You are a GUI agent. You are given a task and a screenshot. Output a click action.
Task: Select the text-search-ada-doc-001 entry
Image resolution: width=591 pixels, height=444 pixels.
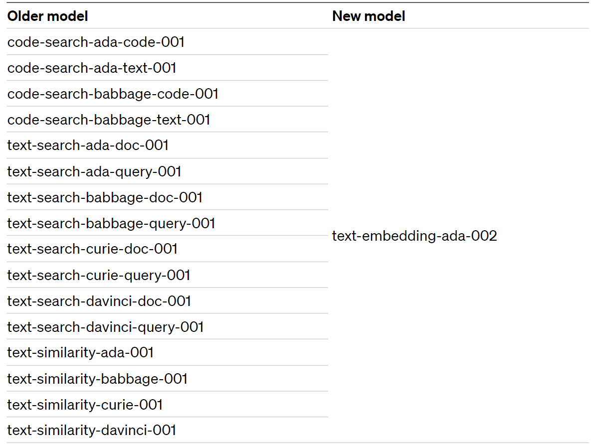point(88,146)
